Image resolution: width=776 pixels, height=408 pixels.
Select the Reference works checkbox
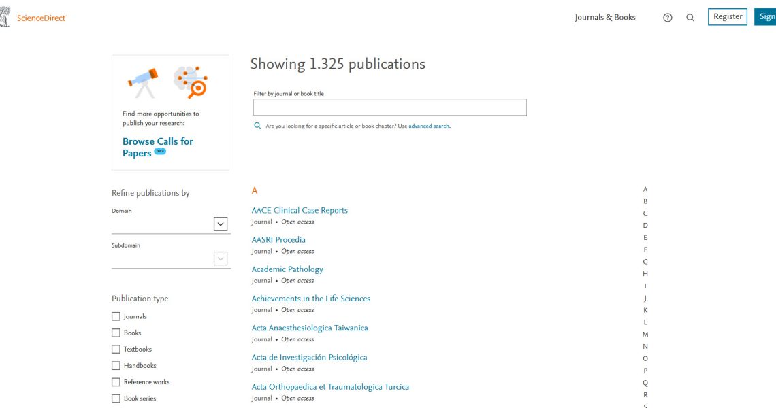(116, 381)
